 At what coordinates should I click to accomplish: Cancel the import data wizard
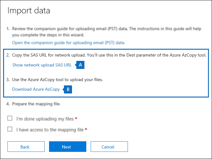click(109, 147)
